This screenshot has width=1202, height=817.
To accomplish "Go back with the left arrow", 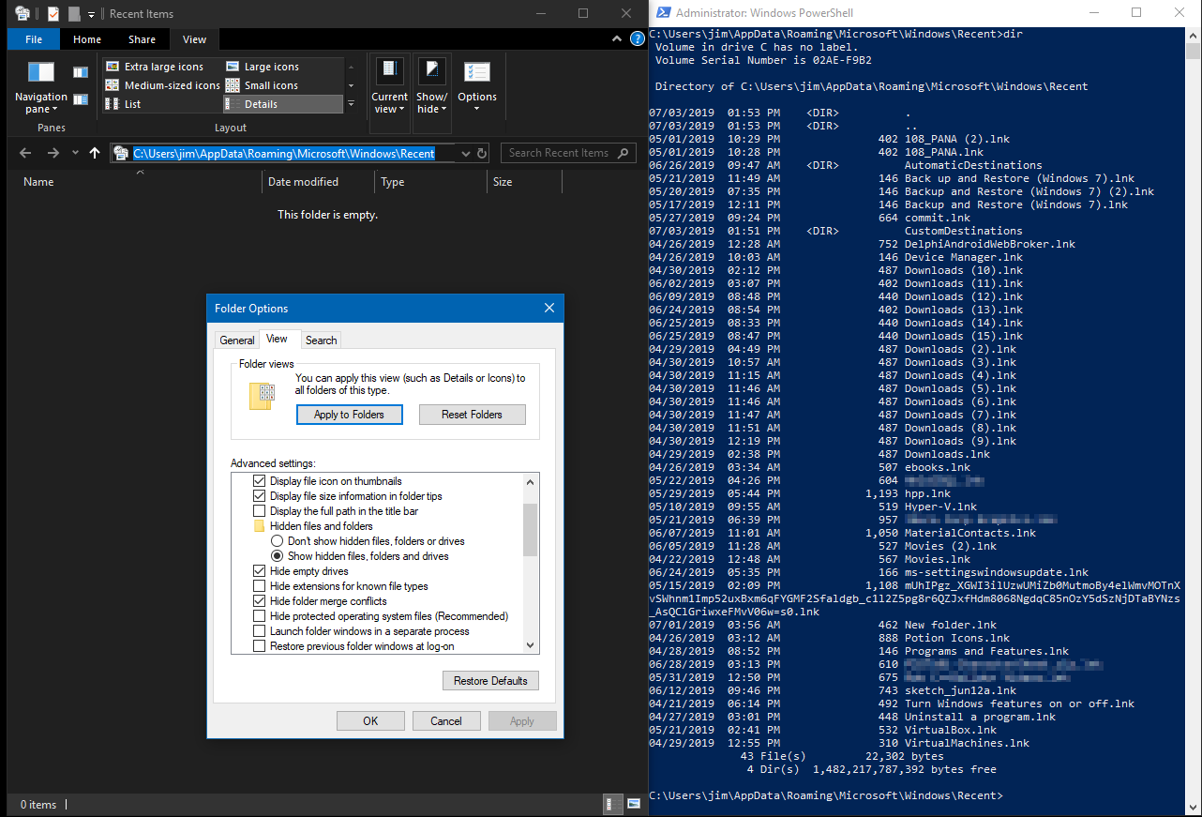I will (x=25, y=153).
